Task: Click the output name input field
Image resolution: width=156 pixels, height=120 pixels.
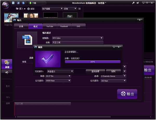Action: click(77, 43)
